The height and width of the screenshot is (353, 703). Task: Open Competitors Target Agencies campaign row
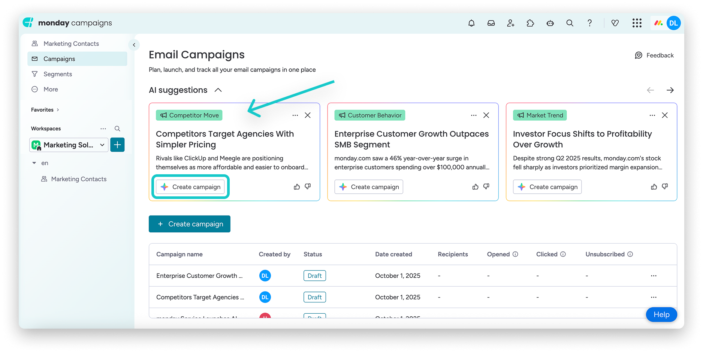(x=413, y=297)
